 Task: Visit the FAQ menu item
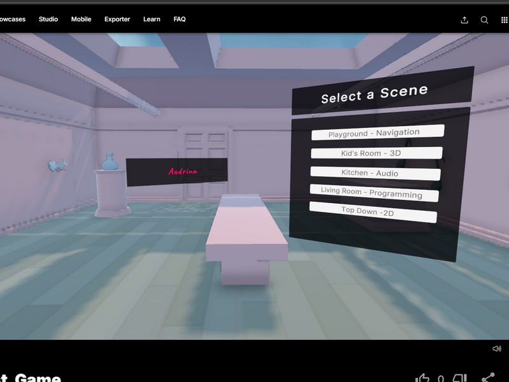179,19
